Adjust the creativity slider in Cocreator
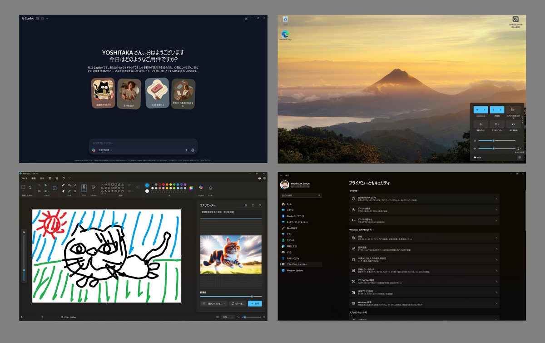 tap(231, 296)
